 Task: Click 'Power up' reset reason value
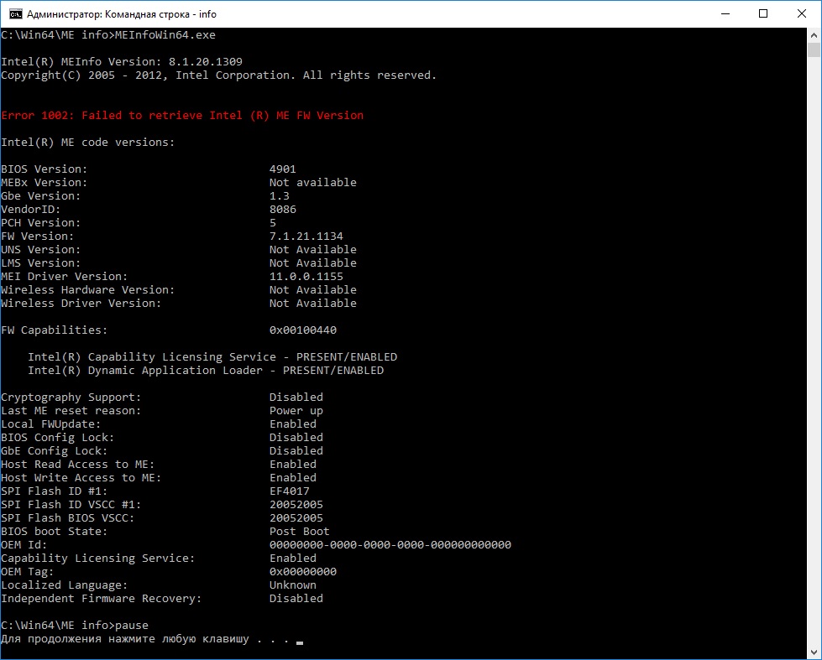[x=296, y=411]
